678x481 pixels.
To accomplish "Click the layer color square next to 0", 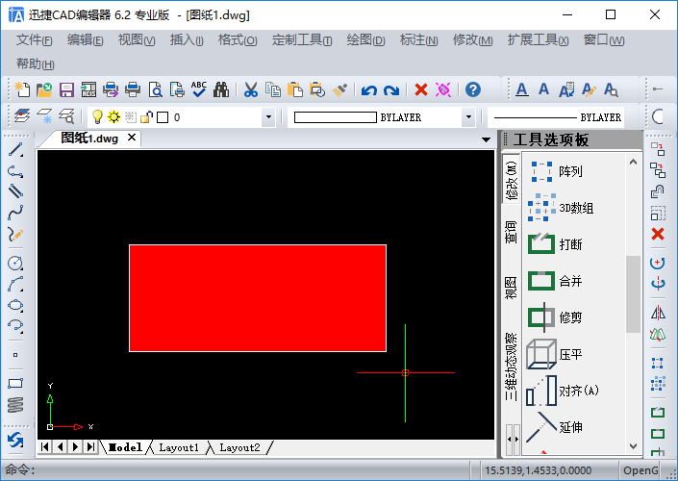I will pos(163,117).
